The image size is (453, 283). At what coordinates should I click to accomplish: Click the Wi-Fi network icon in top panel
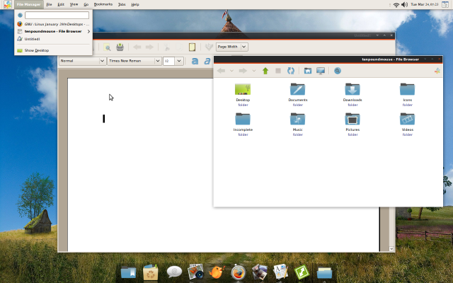[x=396, y=5]
